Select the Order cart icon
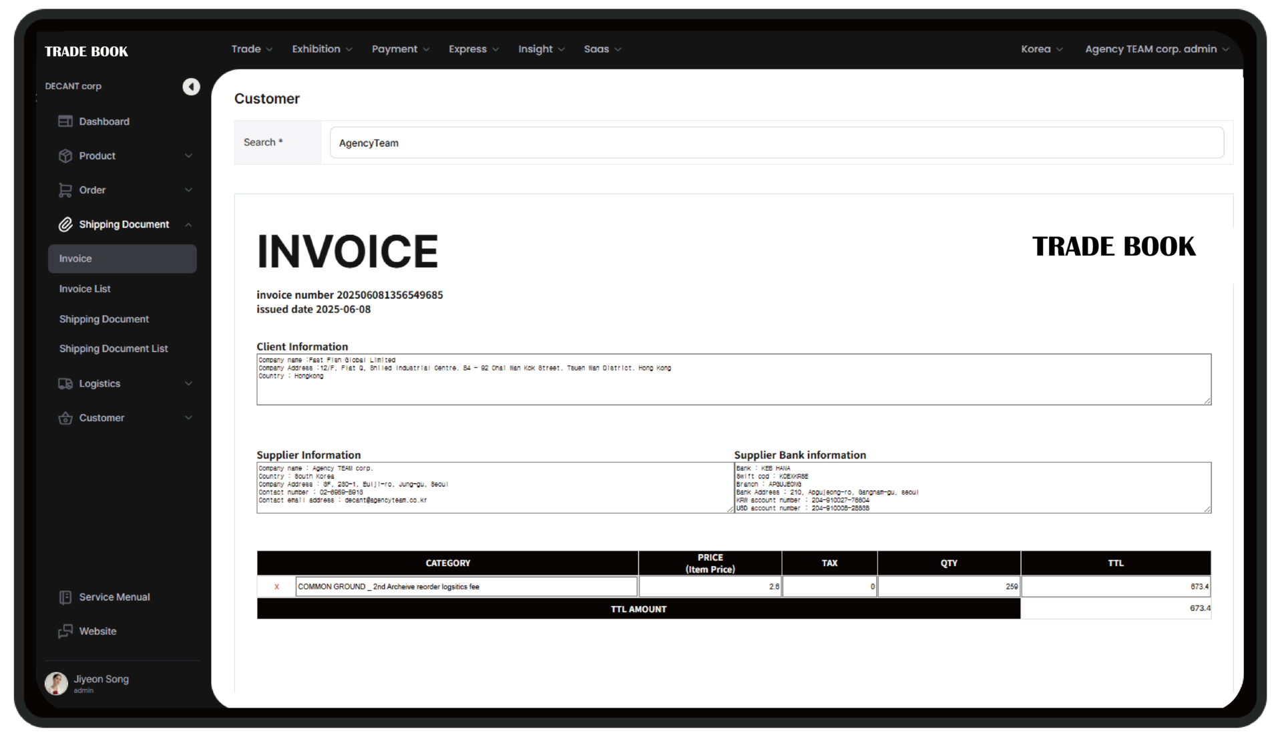1282x737 pixels. (x=65, y=190)
